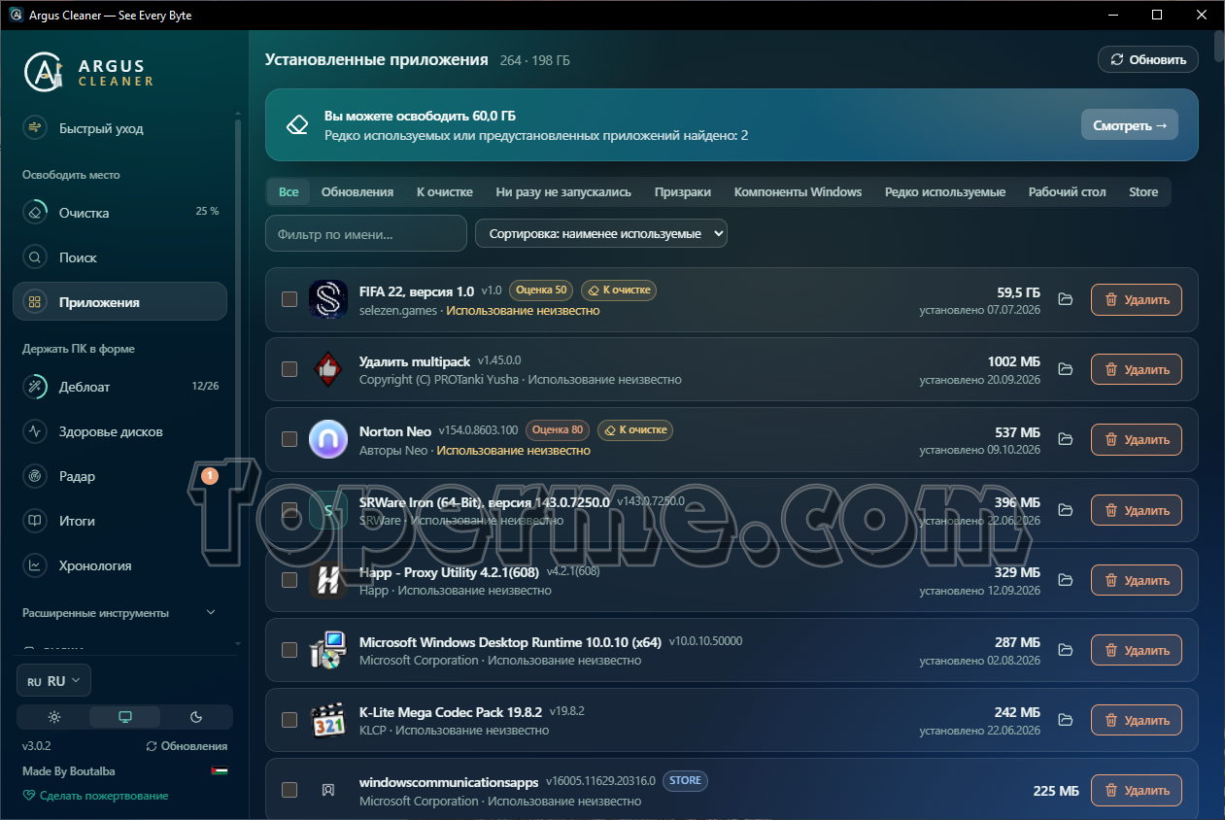The image size is (1225, 820).
Task: Open Радар in the sidebar
Action: point(119,476)
